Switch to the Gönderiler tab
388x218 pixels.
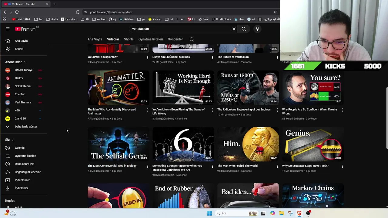(x=175, y=39)
